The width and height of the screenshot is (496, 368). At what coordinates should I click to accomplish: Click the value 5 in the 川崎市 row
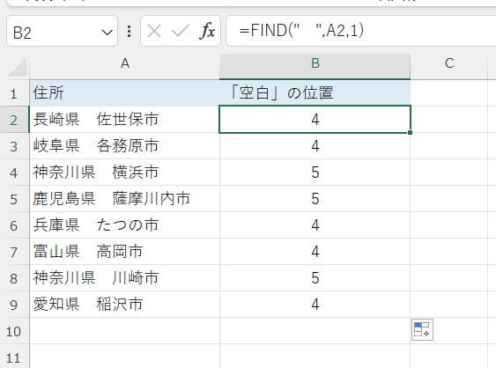(315, 278)
